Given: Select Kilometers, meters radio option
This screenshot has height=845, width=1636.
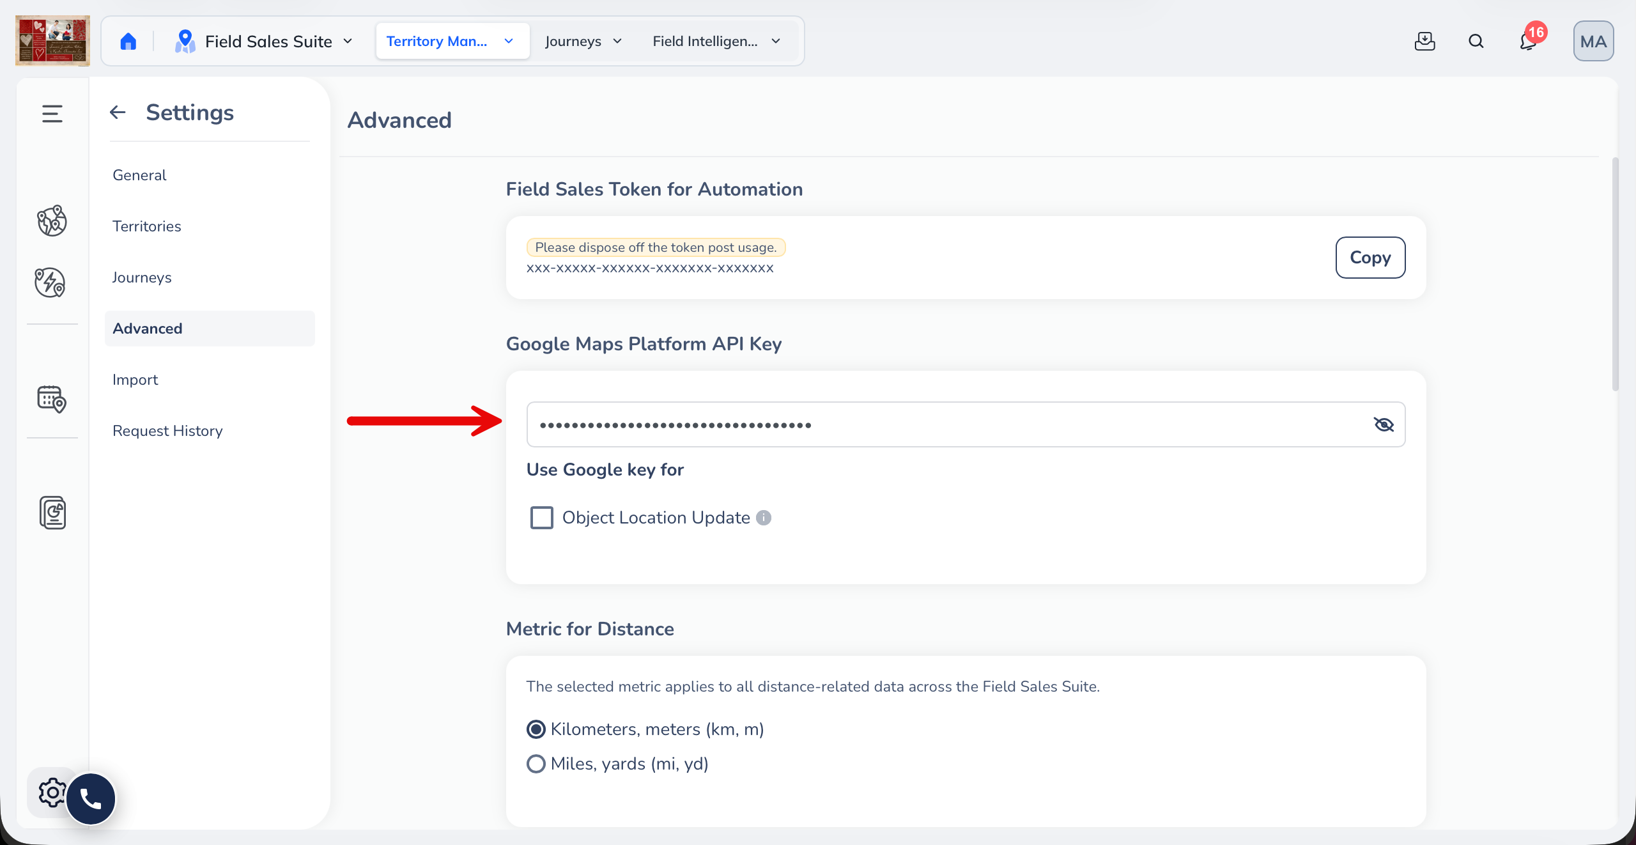Looking at the screenshot, I should 536,729.
